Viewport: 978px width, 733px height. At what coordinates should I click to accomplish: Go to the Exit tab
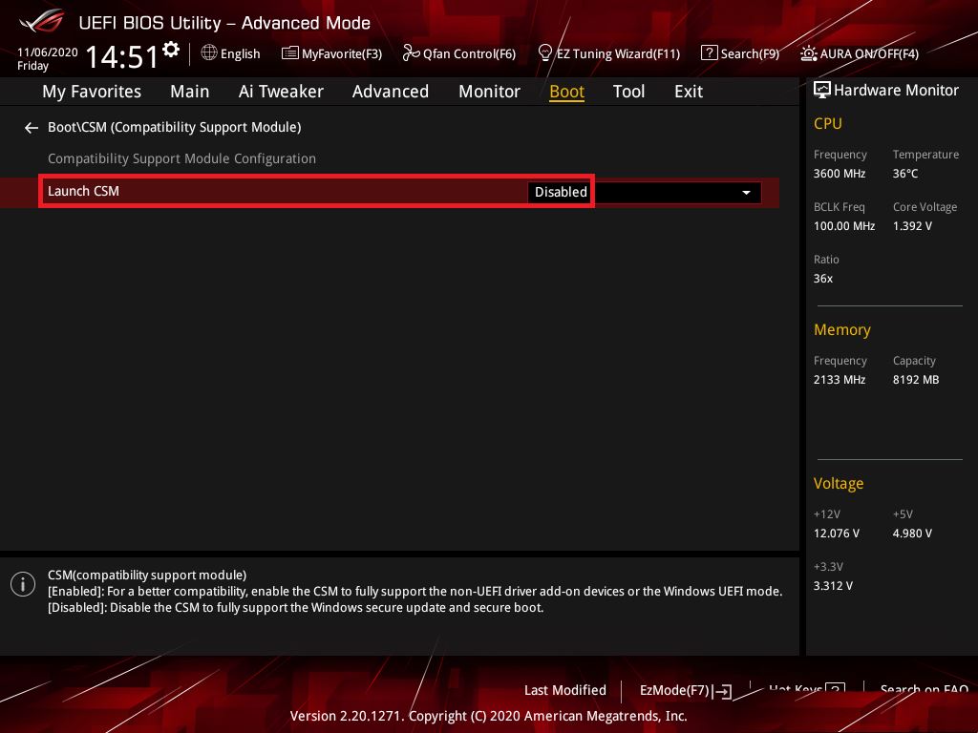coord(689,92)
